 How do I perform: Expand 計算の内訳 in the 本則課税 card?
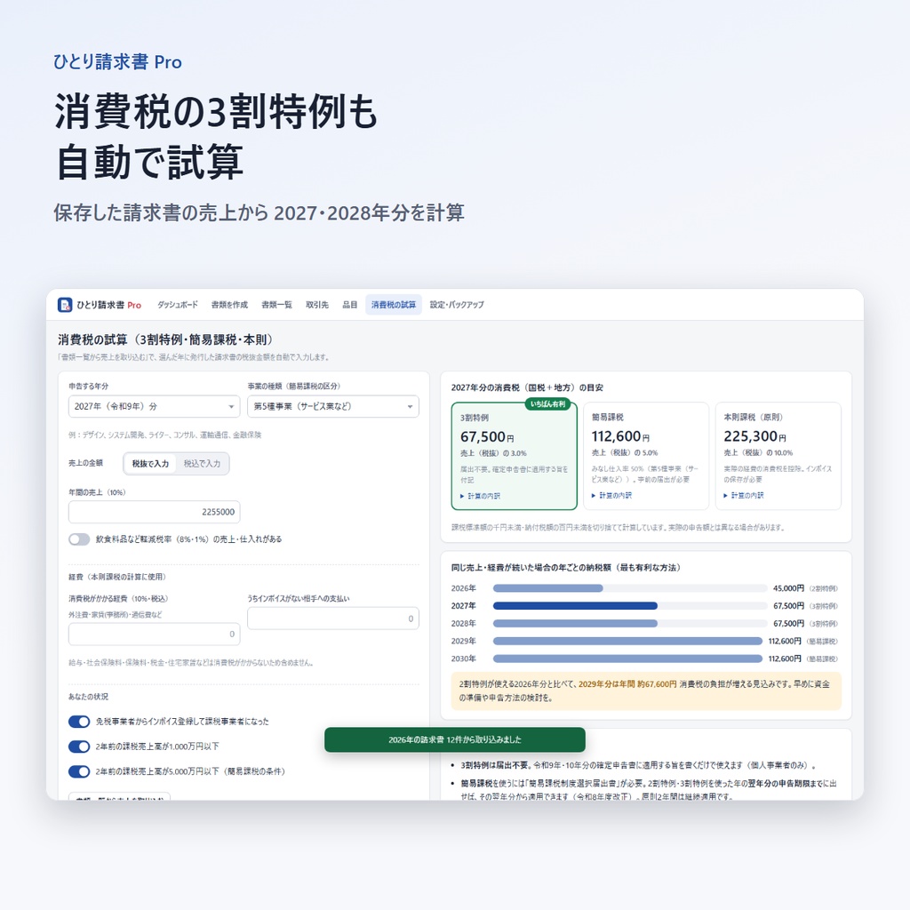[x=744, y=496]
